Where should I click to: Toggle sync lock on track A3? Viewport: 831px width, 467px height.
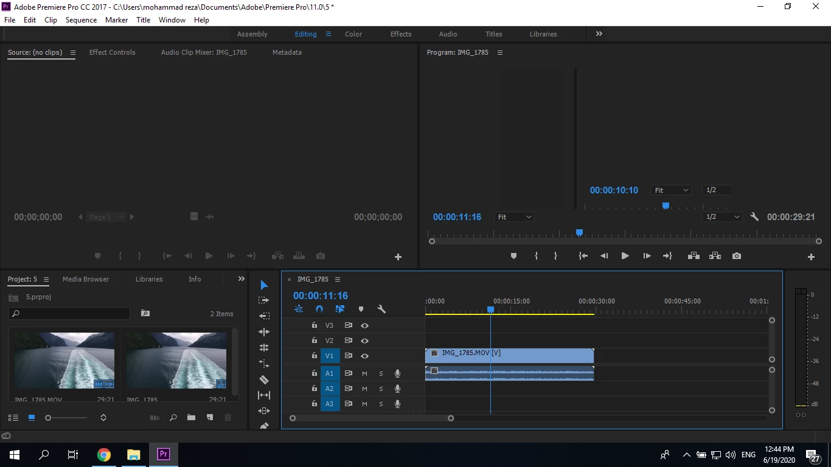click(349, 404)
